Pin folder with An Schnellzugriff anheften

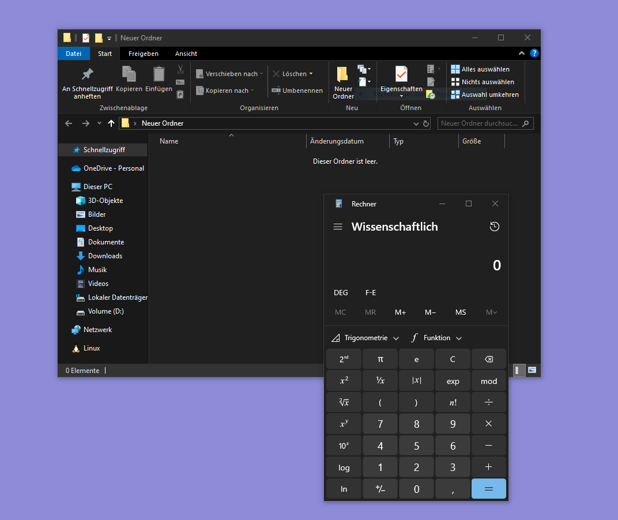pos(88,82)
